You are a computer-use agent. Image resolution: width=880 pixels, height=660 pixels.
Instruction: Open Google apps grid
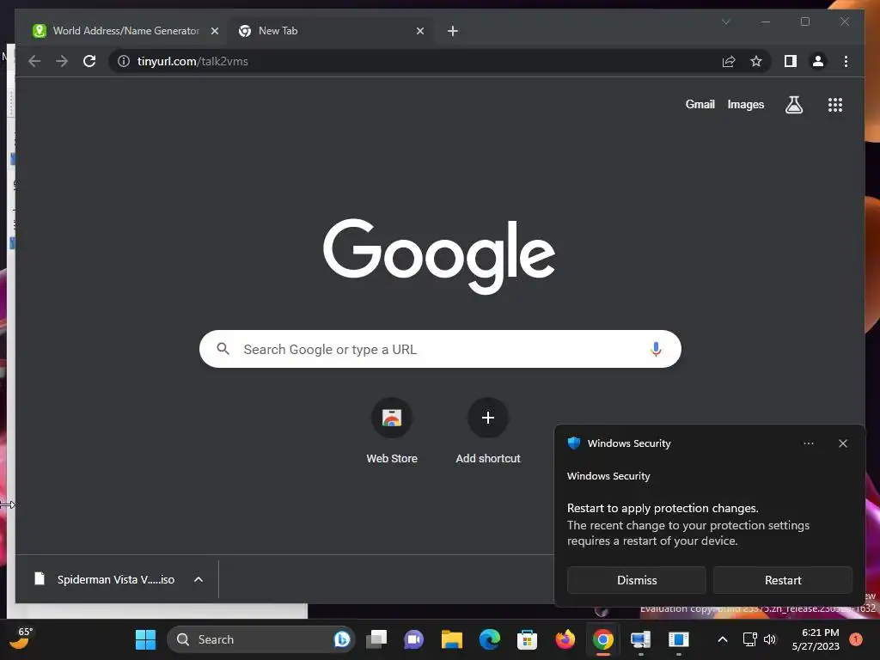835,104
